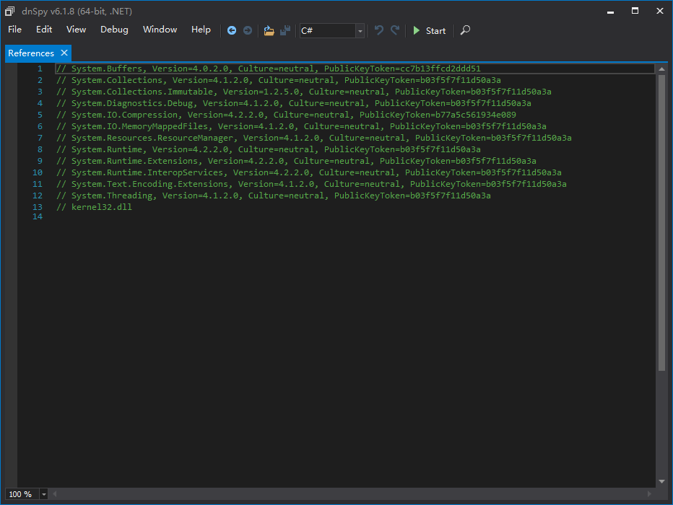The width and height of the screenshot is (673, 505).
Task: Click the redo icon in the toolbar
Action: point(394,30)
